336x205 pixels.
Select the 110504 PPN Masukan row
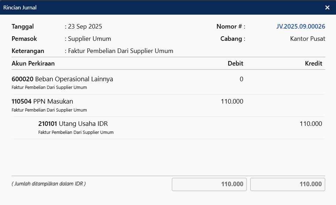[x=43, y=101]
